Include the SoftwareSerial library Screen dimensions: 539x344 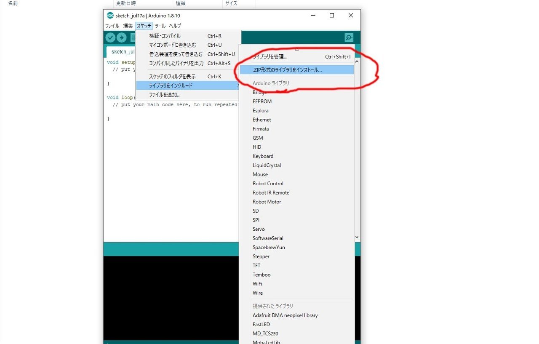pos(297,238)
